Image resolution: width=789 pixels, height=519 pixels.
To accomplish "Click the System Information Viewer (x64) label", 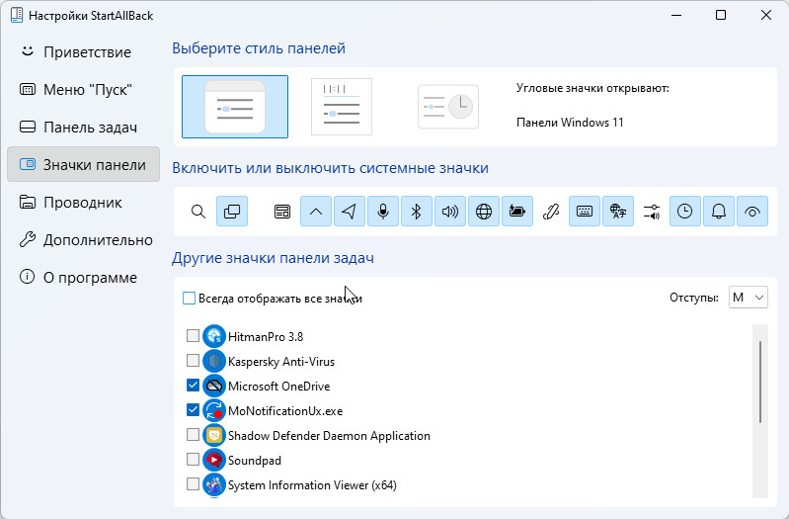I will [x=312, y=484].
